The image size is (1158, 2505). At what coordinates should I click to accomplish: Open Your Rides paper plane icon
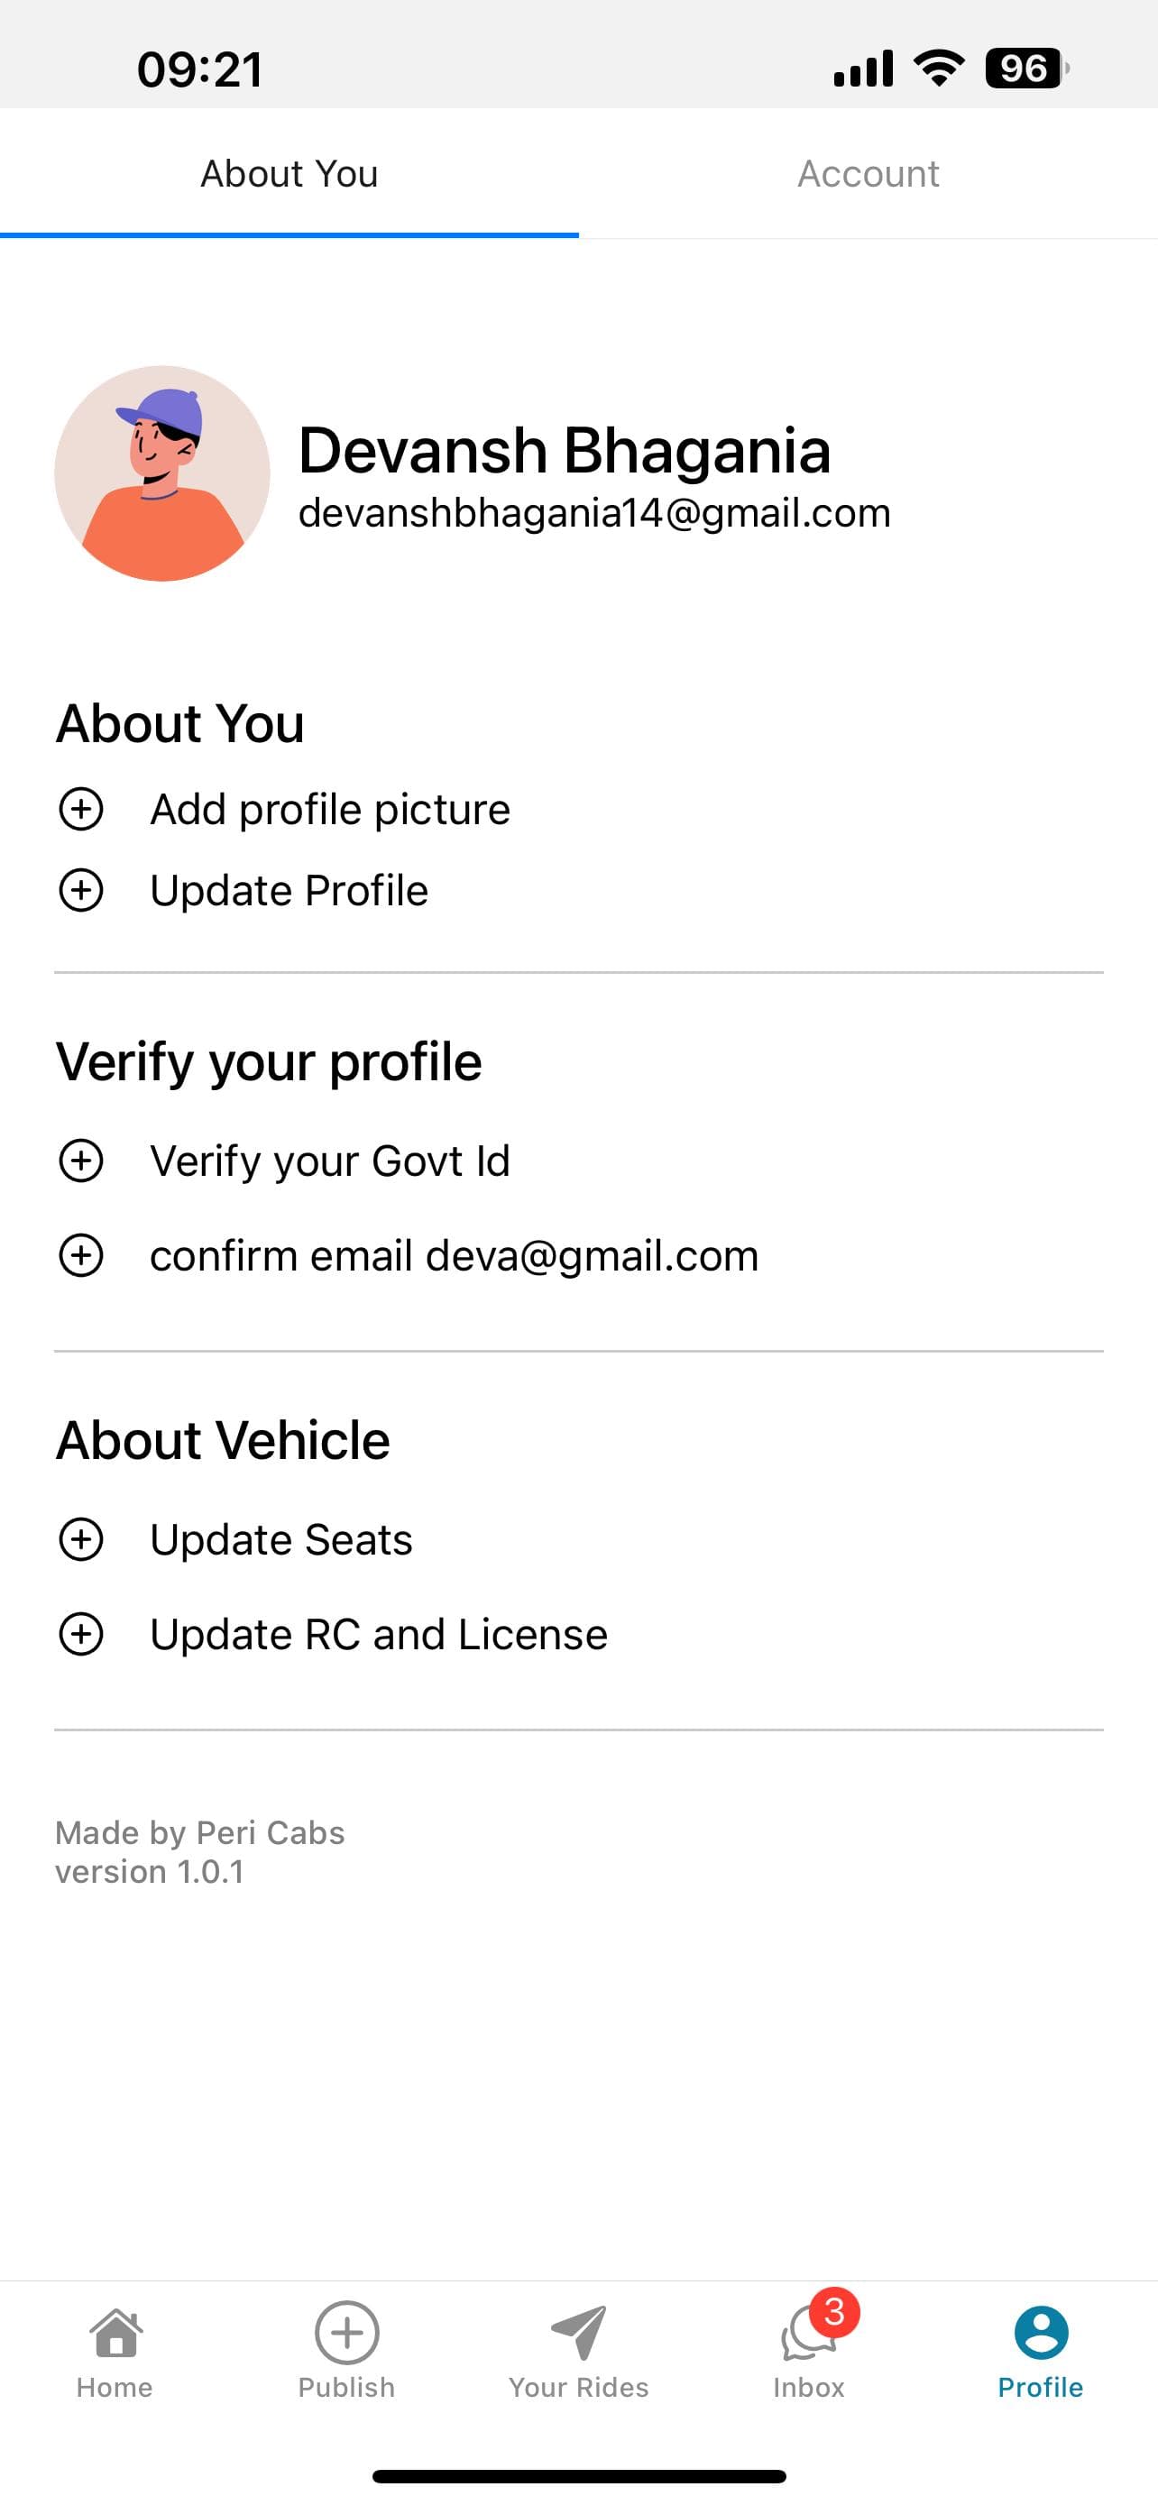click(x=578, y=2333)
